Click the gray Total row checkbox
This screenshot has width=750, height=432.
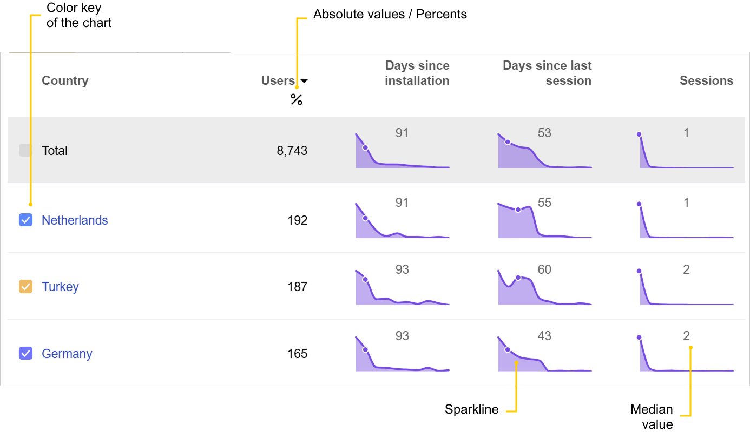[25, 150]
